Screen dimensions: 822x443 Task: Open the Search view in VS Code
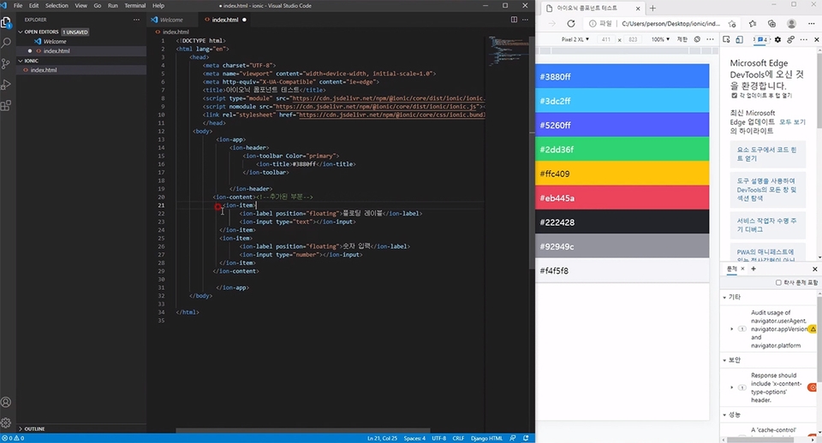[x=6, y=43]
